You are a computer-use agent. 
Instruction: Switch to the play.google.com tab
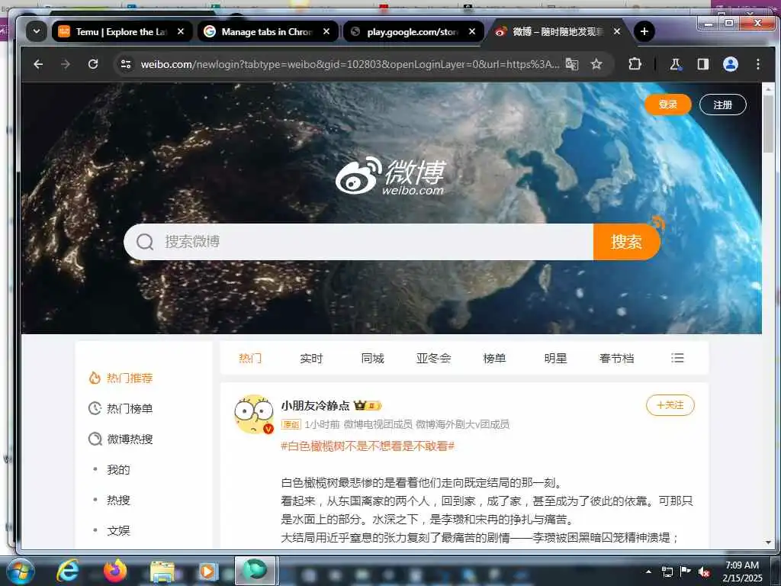[413, 31]
